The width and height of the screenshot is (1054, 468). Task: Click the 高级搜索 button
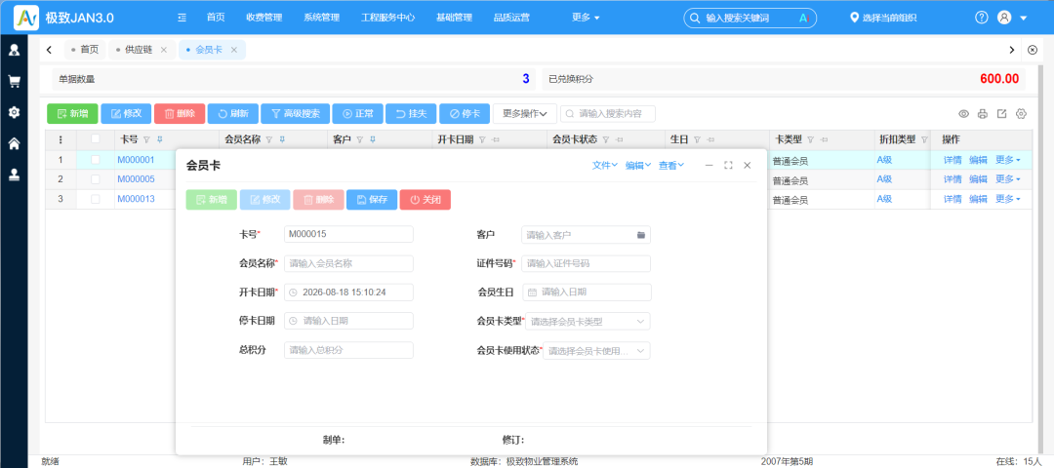pyautogui.click(x=295, y=113)
